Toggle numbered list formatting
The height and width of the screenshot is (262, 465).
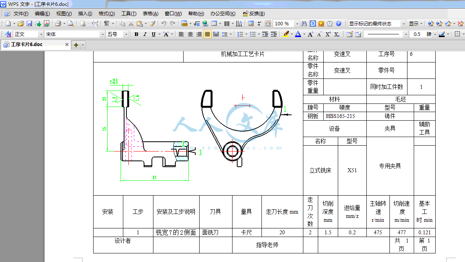[240, 34]
